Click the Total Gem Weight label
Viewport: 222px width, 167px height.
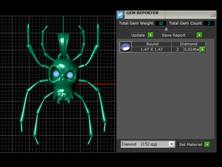[x=136, y=23]
